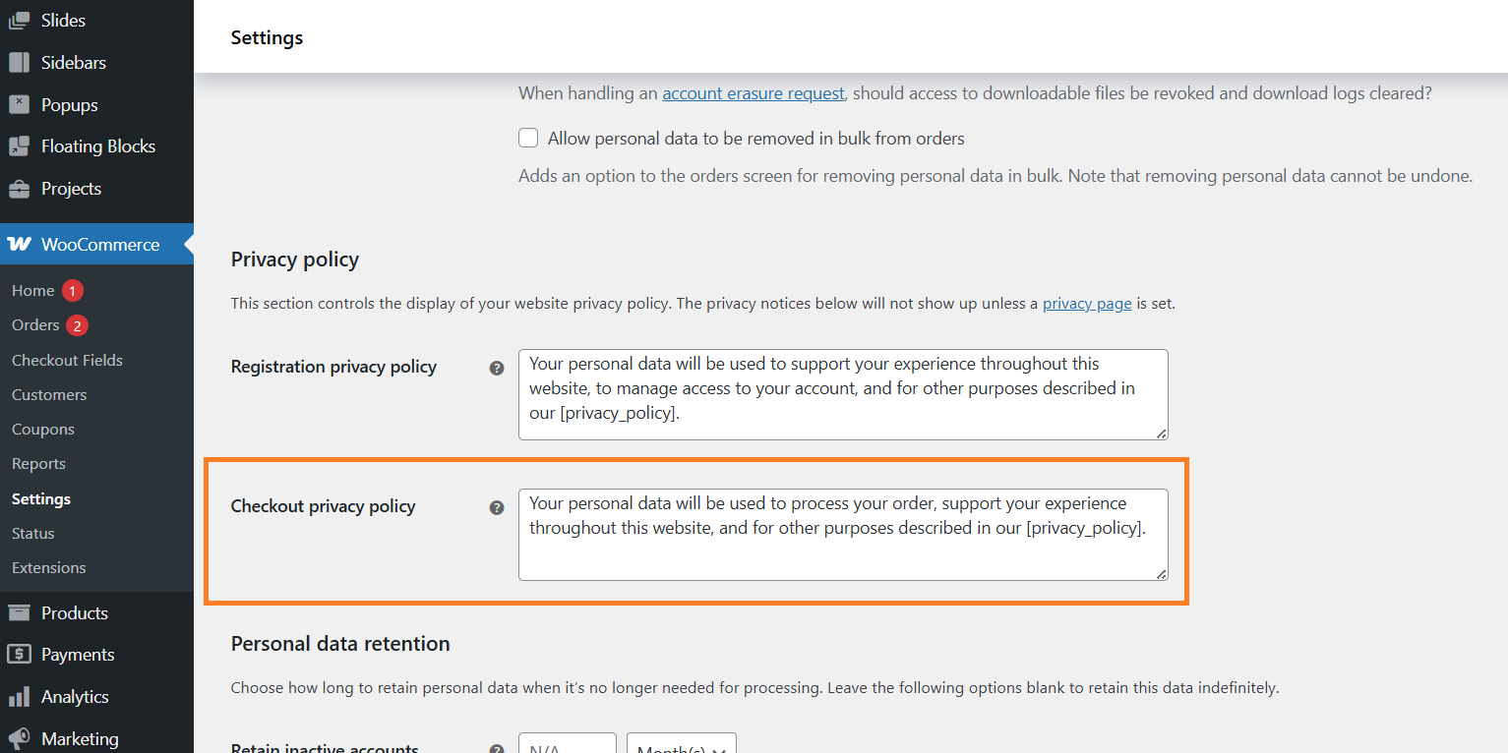
Task: Click the Slides icon in sidebar
Action: (x=19, y=21)
